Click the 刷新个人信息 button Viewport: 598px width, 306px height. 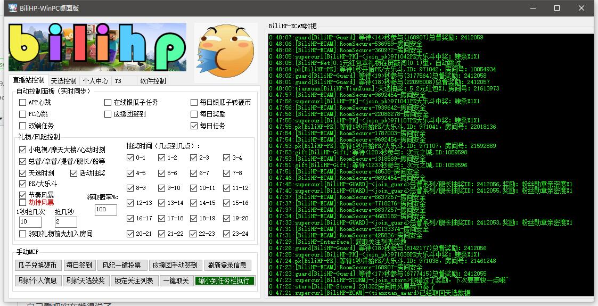37,280
